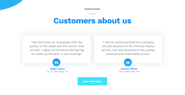
Task: Click the '37 y.o, San Diego, CA' caption
Action: [57, 71]
